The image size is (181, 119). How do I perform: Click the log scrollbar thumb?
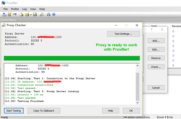(138, 87)
